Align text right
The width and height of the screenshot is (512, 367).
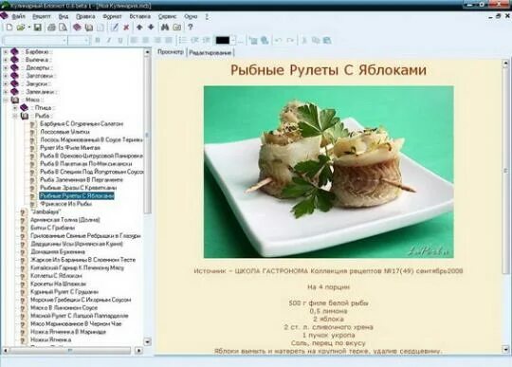157,40
